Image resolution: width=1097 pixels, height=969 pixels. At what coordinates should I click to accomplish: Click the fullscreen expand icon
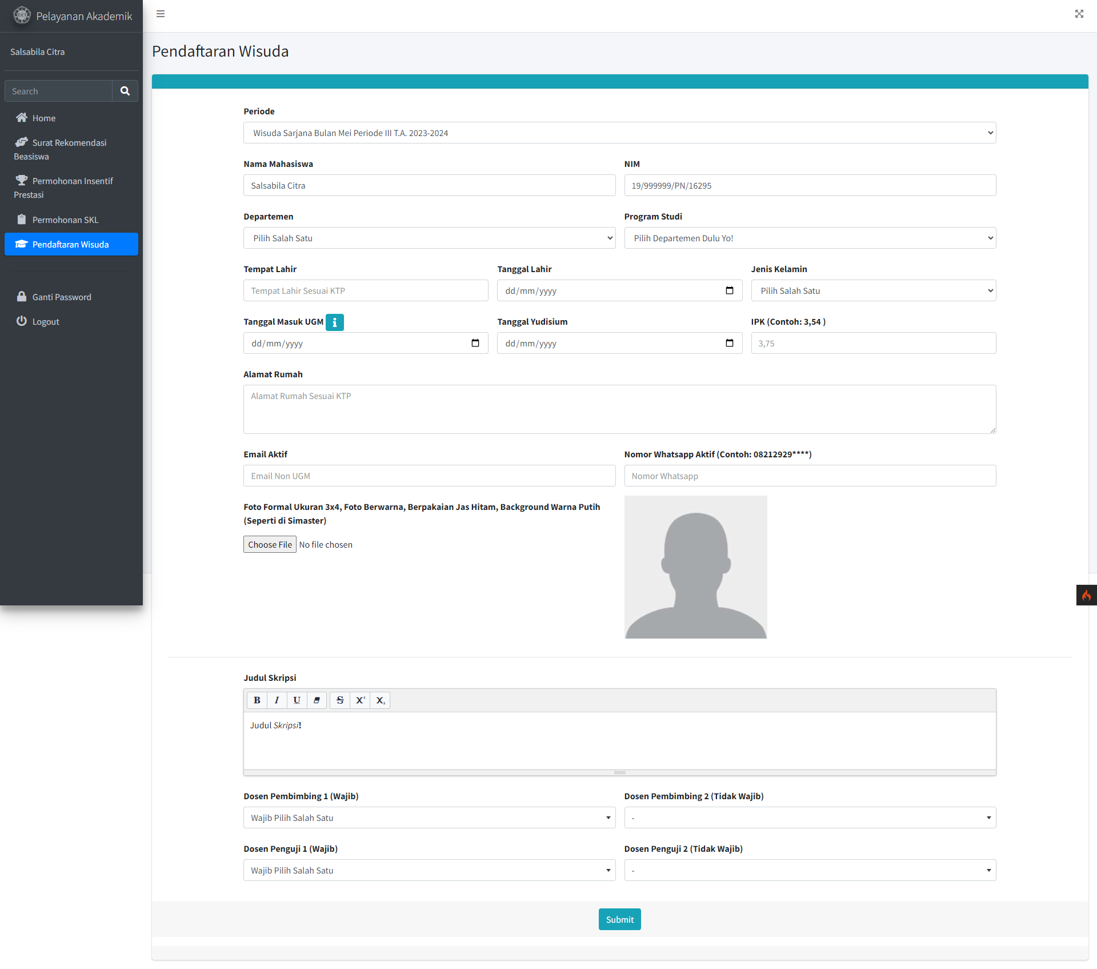(1079, 14)
